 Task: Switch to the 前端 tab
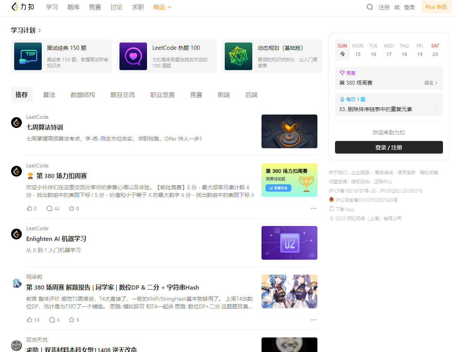(224, 95)
